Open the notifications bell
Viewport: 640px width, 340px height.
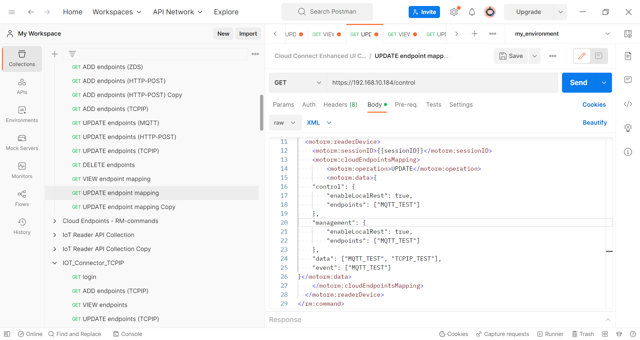(472, 12)
